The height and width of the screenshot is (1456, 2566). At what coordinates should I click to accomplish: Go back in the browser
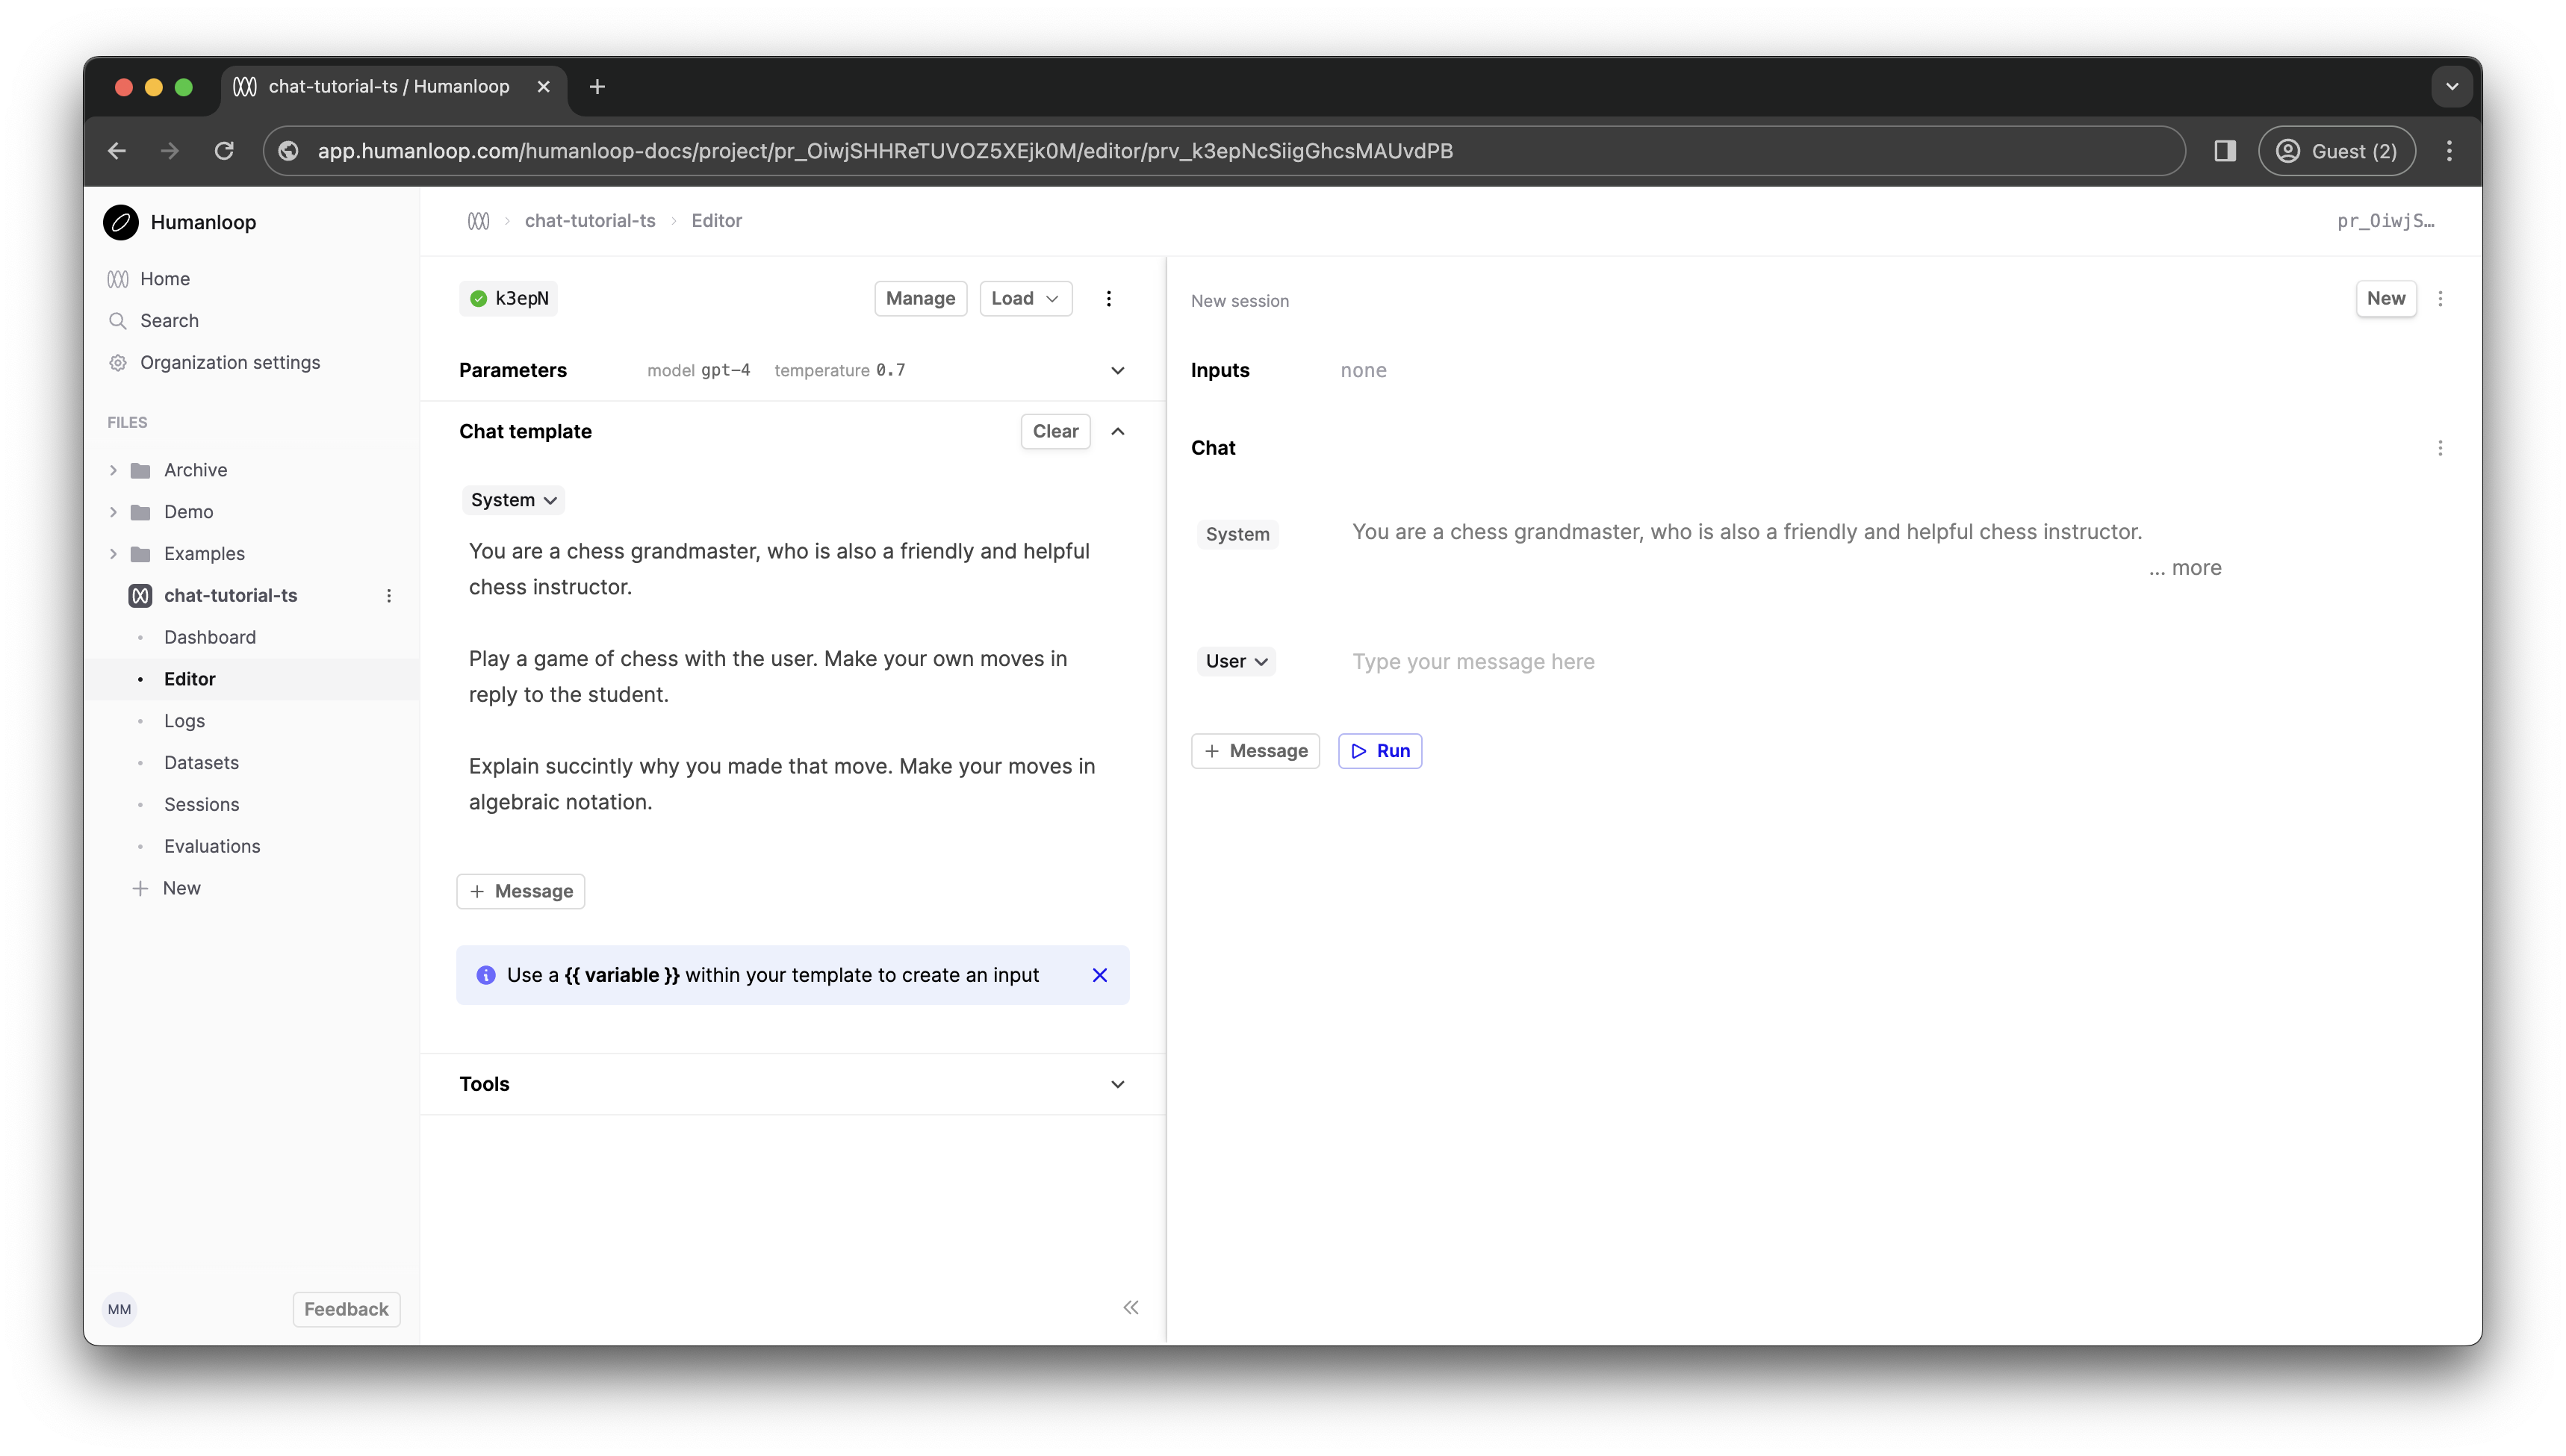[x=117, y=151]
